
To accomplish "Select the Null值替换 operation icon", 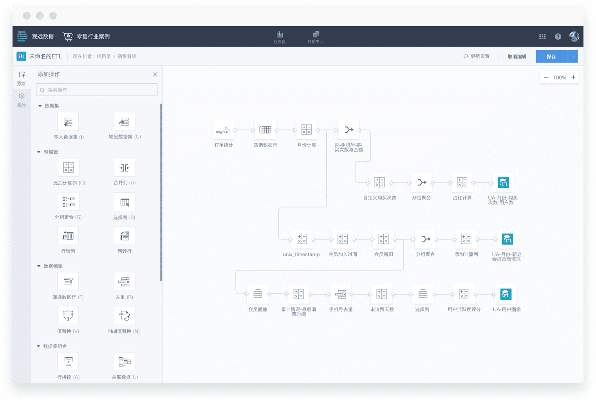I will (x=125, y=315).
